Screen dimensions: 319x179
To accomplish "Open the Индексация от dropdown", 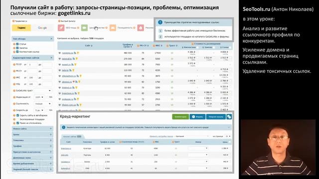I will pyautogui.click(x=39, y=97).
